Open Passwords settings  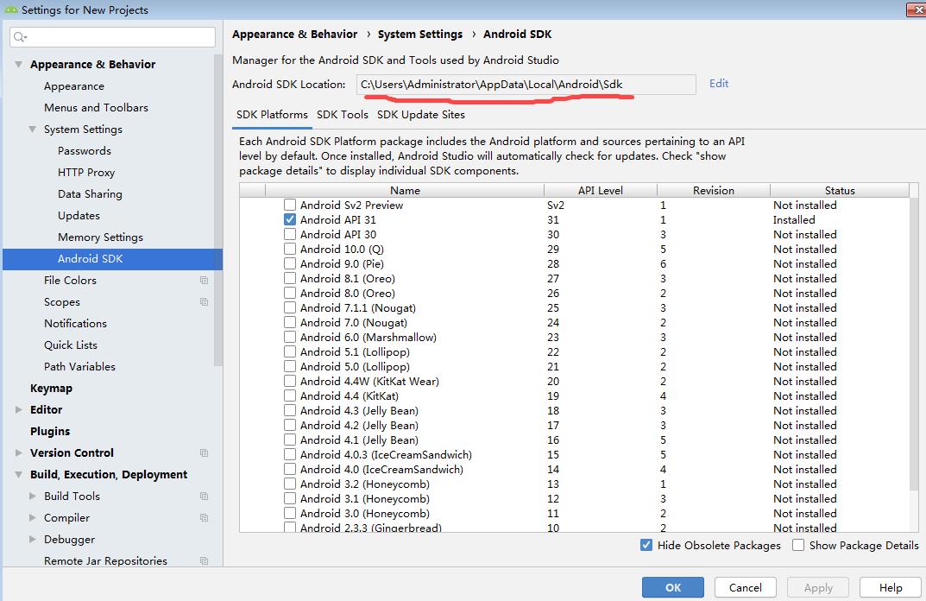click(x=85, y=151)
